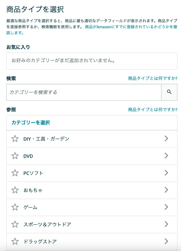Open 商品タイプとは何ですか? link beside 参照
This screenshot has height=251, width=181.
pyautogui.click(x=152, y=109)
